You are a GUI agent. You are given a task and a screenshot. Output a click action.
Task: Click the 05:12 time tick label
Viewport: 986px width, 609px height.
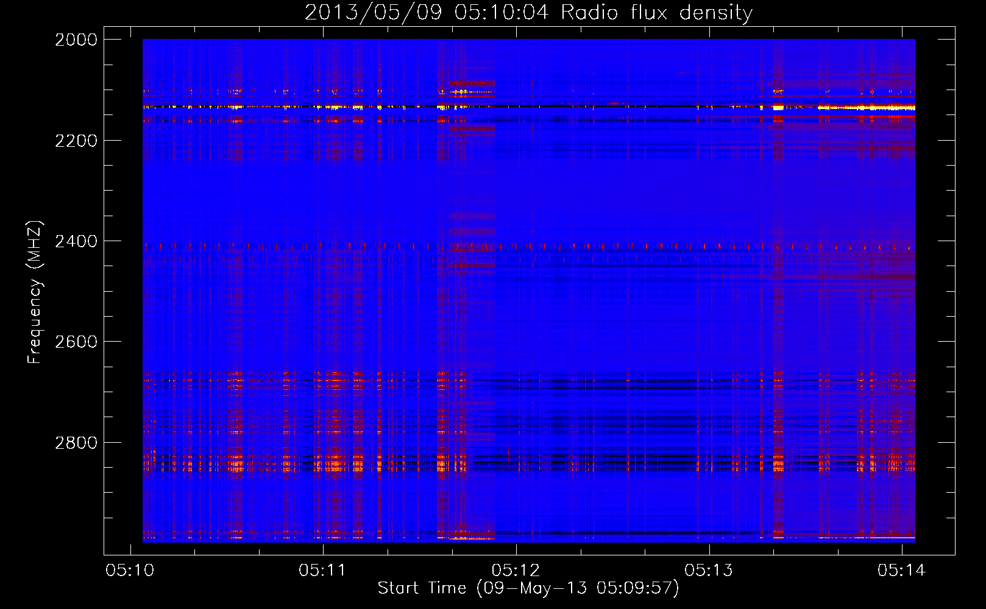point(516,570)
